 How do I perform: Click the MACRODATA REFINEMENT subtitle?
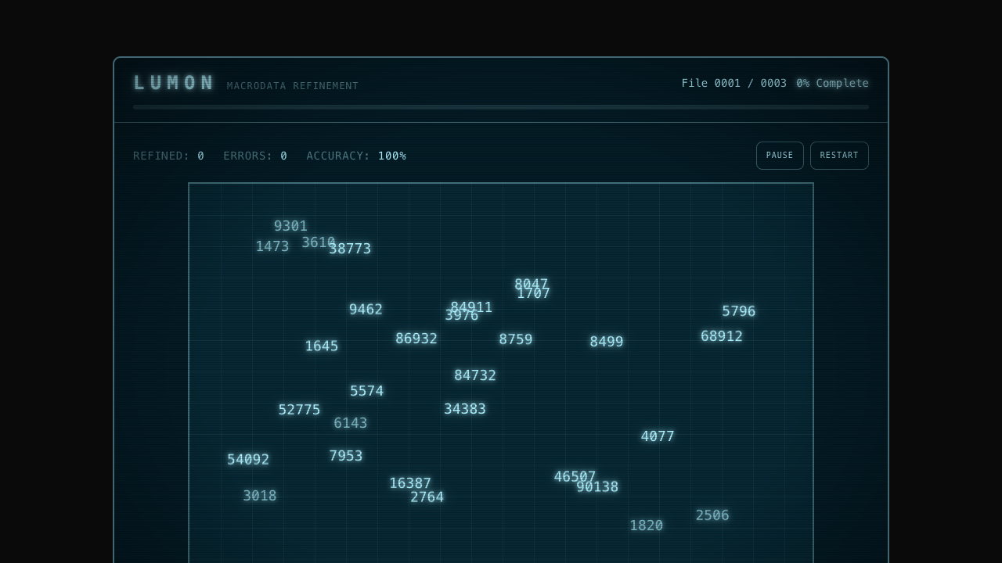coord(293,86)
